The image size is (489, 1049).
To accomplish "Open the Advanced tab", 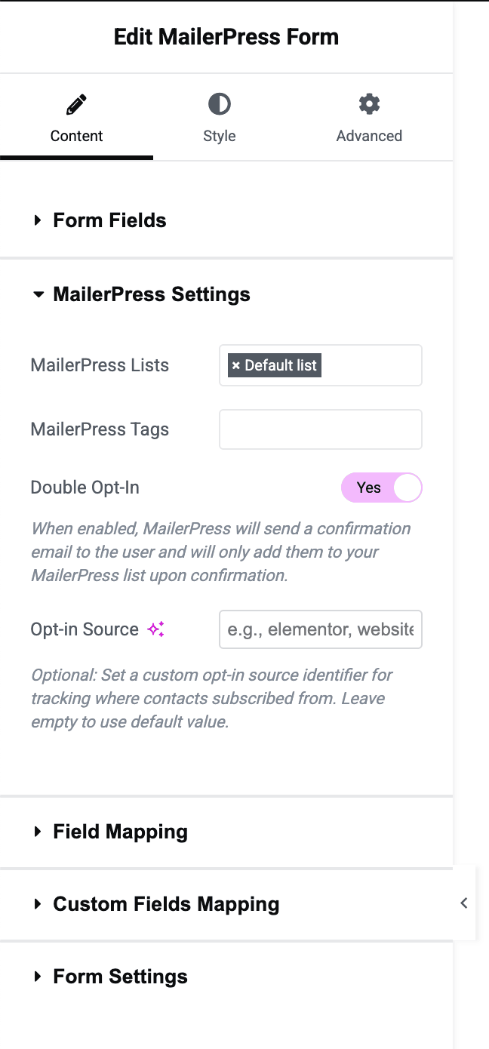I will (369, 117).
